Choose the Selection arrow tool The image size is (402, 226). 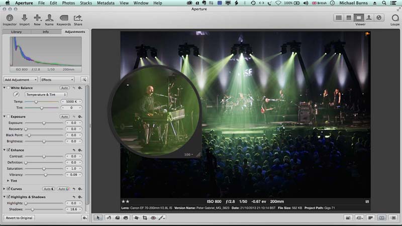[x=97, y=218]
